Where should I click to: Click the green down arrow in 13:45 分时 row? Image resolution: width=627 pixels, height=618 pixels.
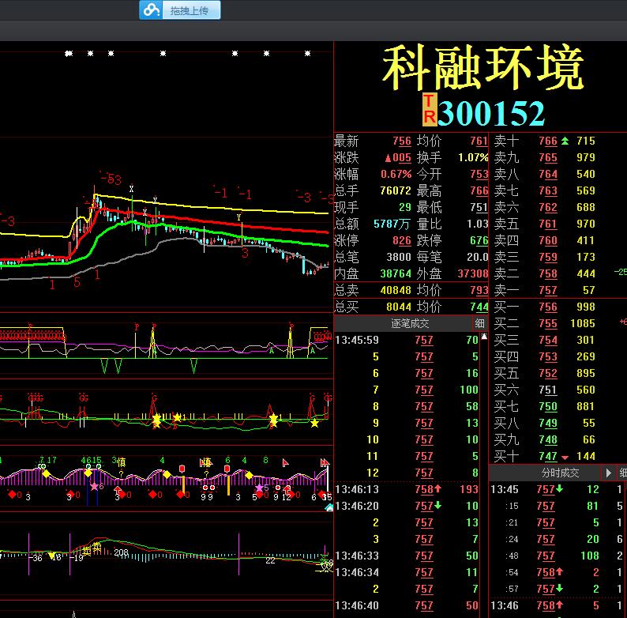point(559,488)
